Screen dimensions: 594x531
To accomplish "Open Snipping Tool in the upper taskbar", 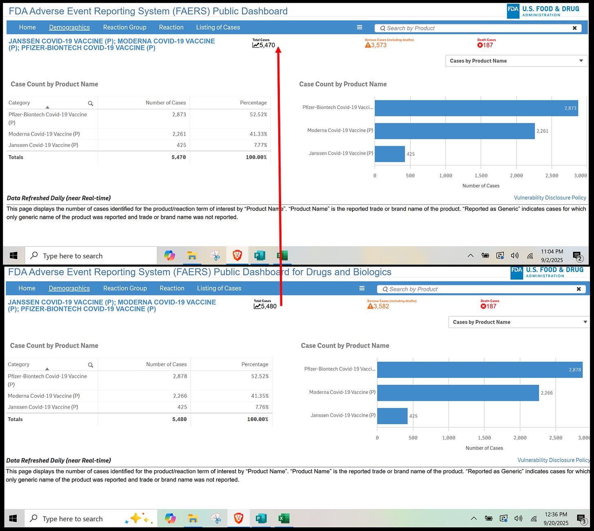I will pyautogui.click(x=215, y=256).
